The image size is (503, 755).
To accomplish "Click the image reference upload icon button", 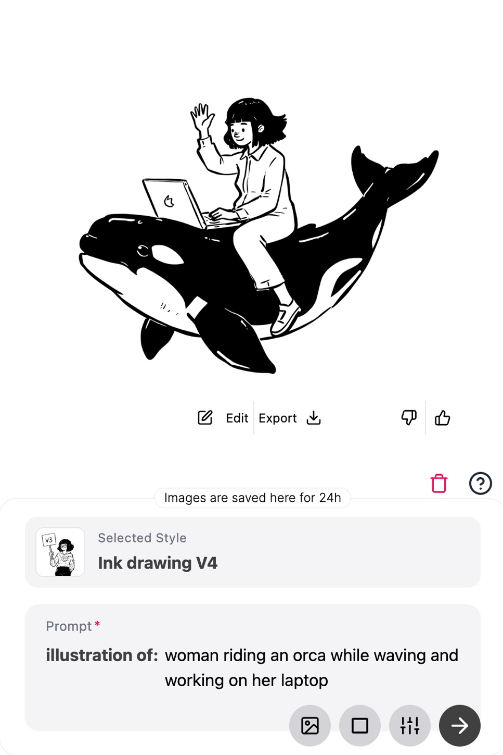I will [310, 726].
